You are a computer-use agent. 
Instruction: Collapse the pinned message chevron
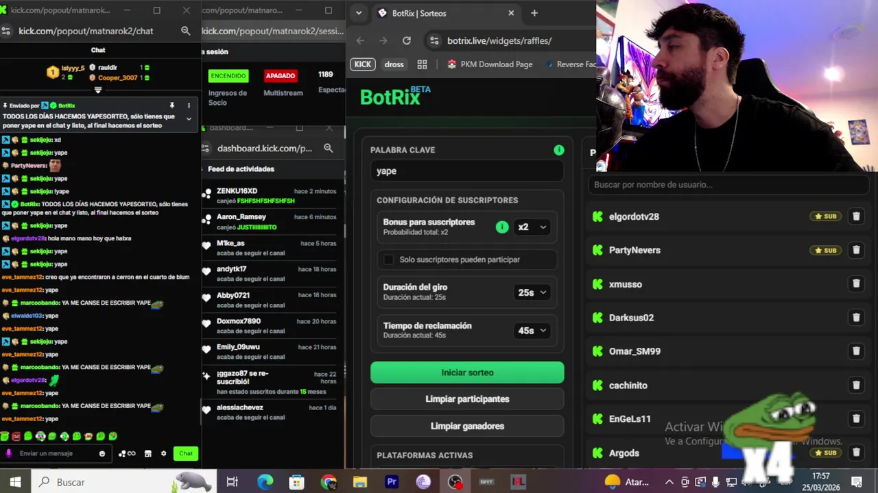tap(189, 118)
